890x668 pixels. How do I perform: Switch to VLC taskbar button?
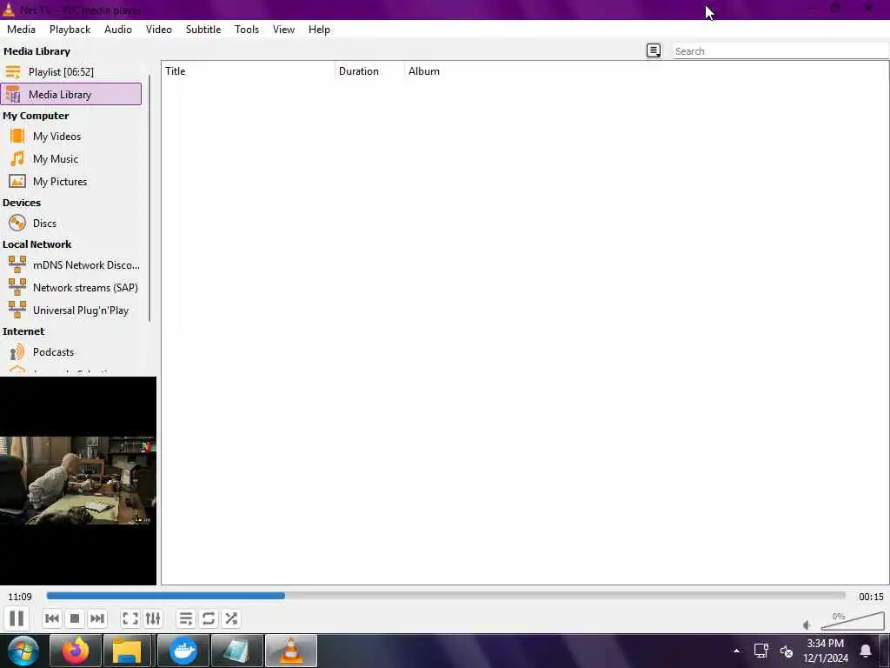(x=290, y=651)
